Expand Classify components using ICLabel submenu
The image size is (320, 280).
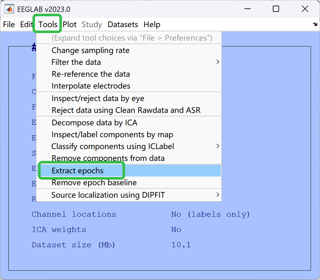129,147
